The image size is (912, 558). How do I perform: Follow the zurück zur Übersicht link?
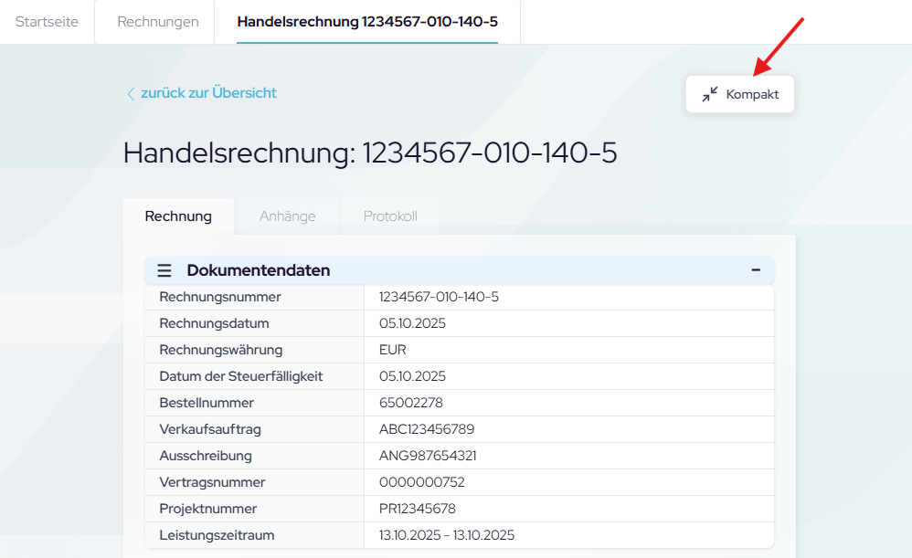coord(208,93)
